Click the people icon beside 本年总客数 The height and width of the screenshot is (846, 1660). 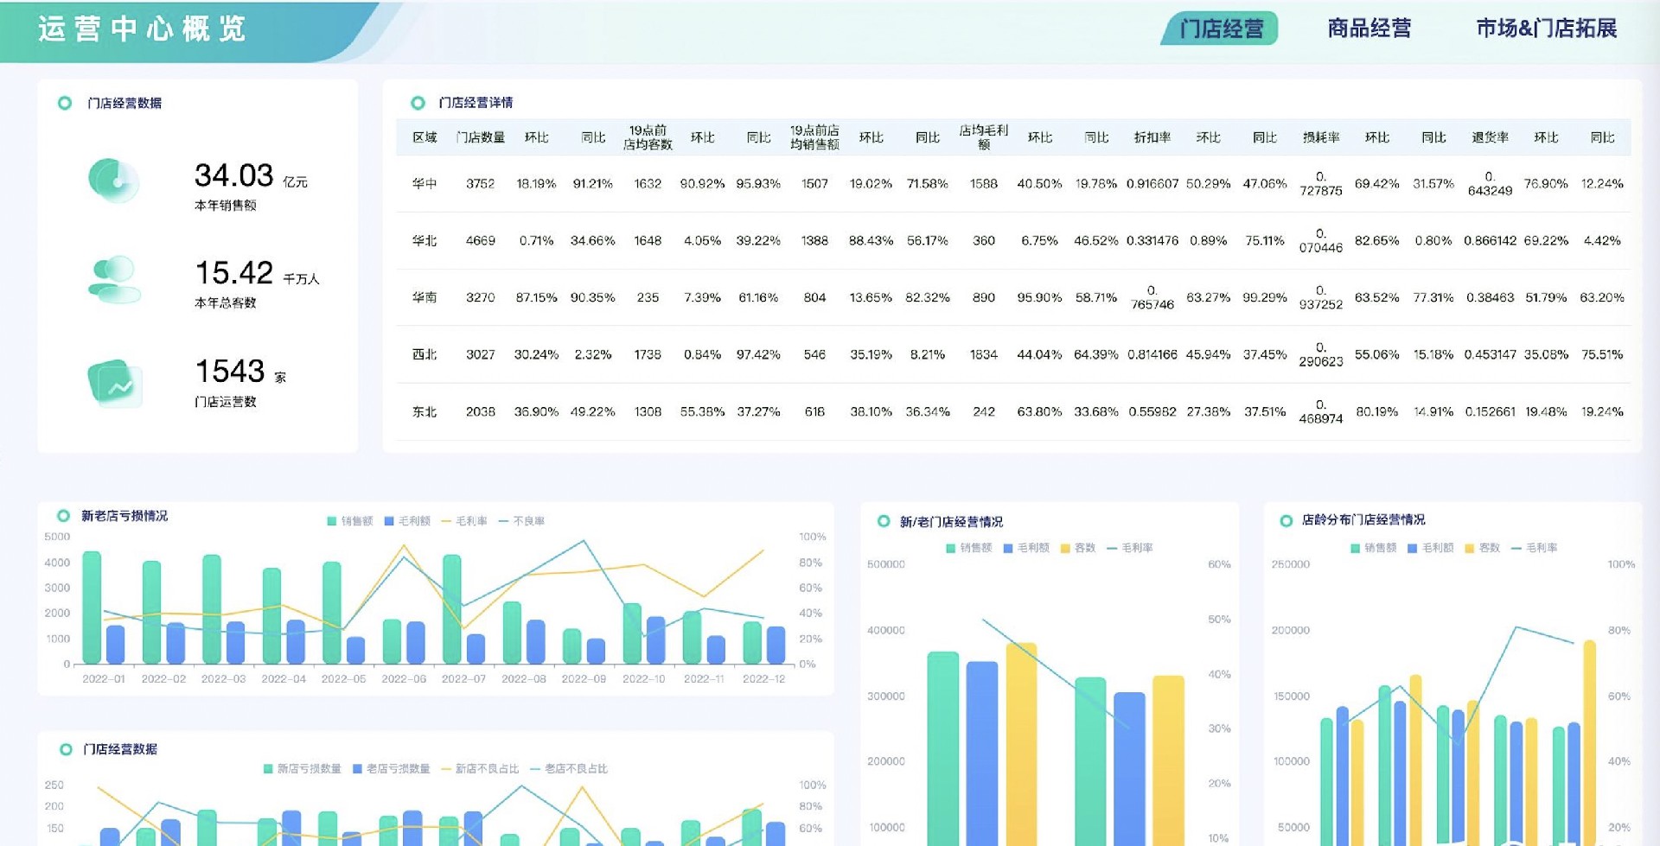coord(114,279)
